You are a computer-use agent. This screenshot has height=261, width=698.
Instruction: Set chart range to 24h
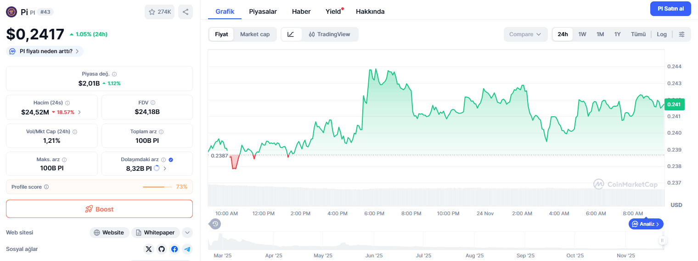pos(563,34)
